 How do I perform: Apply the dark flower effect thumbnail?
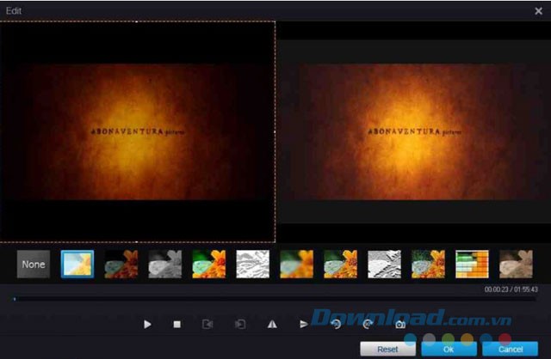pyautogui.click(x=121, y=264)
